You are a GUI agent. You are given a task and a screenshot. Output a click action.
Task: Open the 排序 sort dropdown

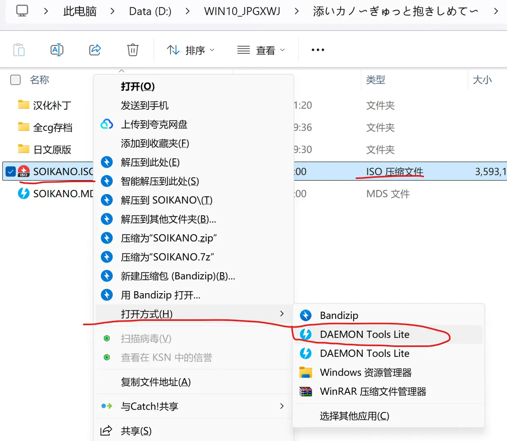point(191,50)
